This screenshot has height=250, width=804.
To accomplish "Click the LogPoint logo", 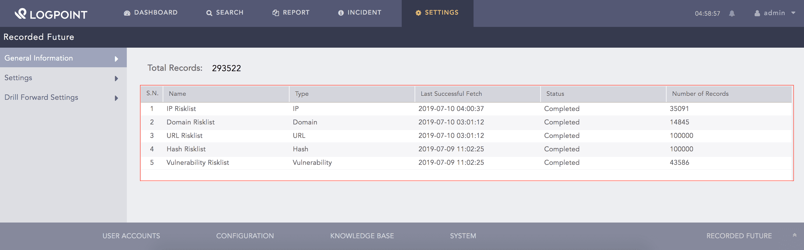I will pos(51,14).
